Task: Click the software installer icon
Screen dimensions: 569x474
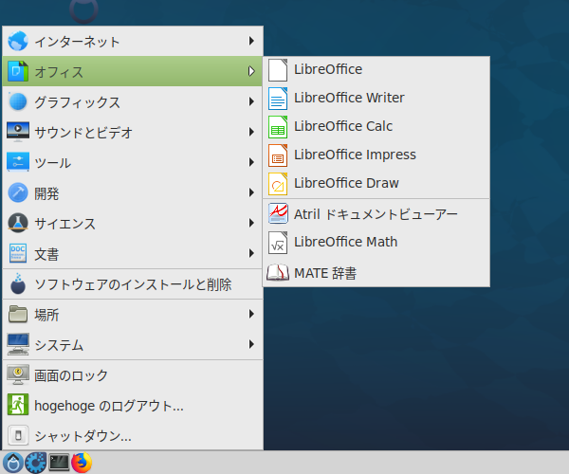Action: pyautogui.click(x=18, y=283)
